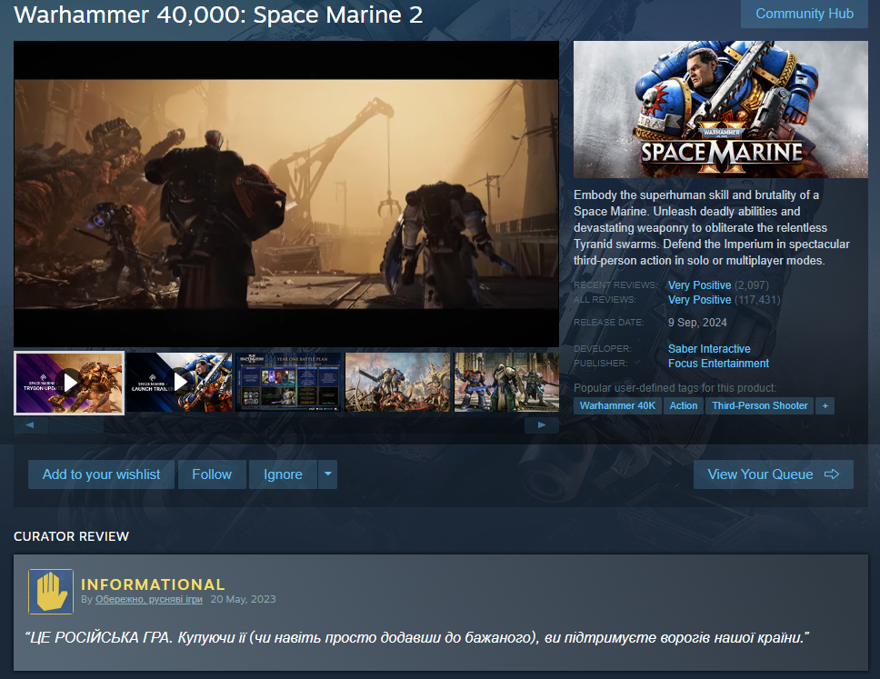This screenshot has height=679, width=880.
Task: Select the Third-Person Shooter tag
Action: (x=760, y=405)
